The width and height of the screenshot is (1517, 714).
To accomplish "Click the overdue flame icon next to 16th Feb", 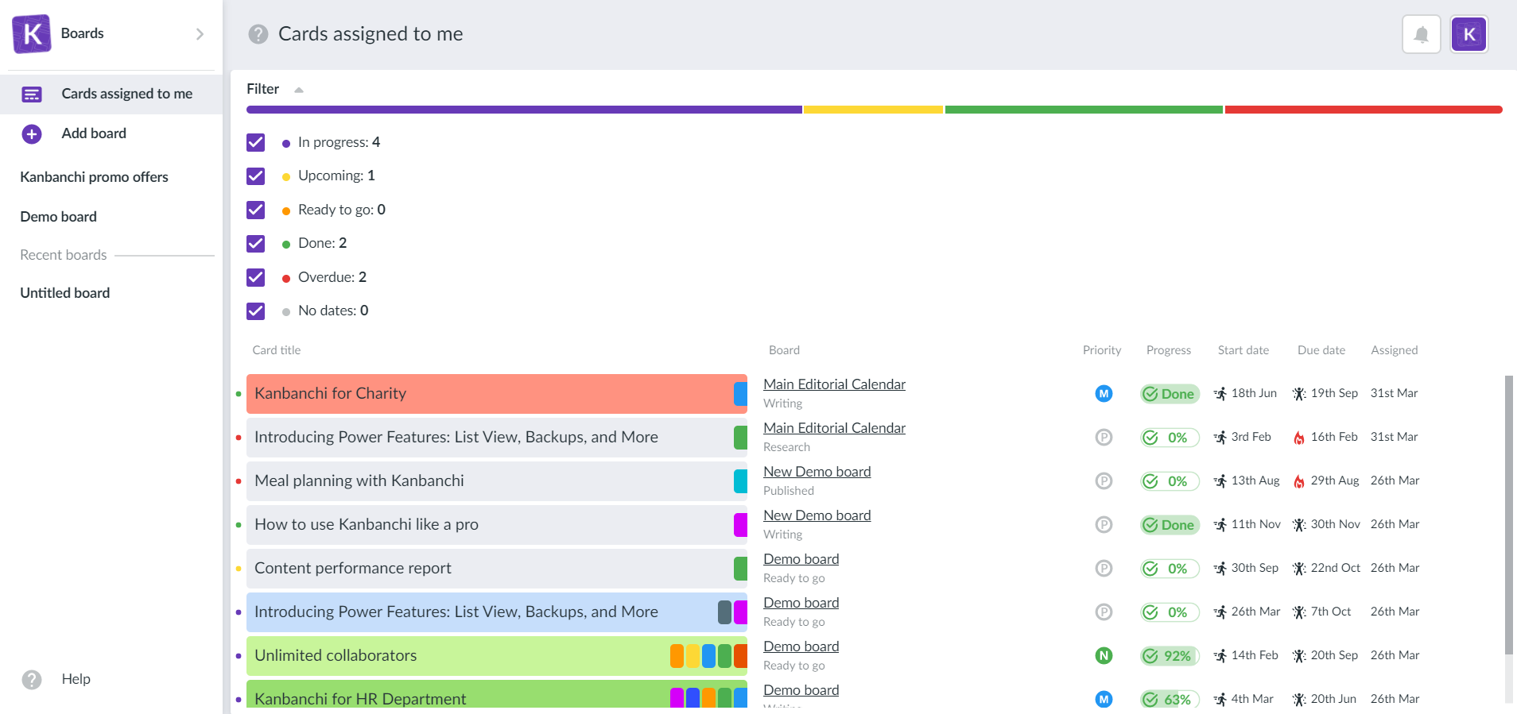I will pos(1299,438).
